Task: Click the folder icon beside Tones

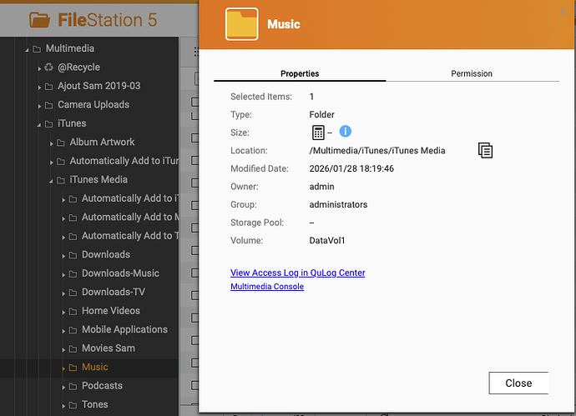Action: click(73, 405)
